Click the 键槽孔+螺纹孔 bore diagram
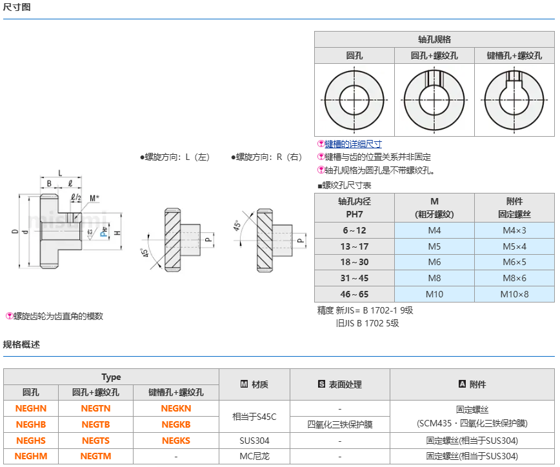 [x=514, y=100]
